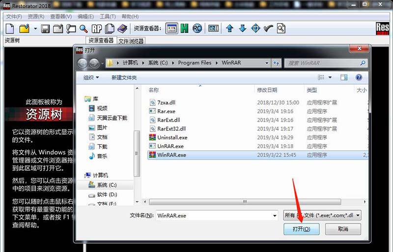Click the New file toolbar icon

click(10, 29)
